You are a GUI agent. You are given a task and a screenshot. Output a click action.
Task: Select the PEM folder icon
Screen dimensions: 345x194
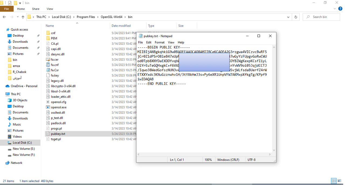(x=48, y=38)
